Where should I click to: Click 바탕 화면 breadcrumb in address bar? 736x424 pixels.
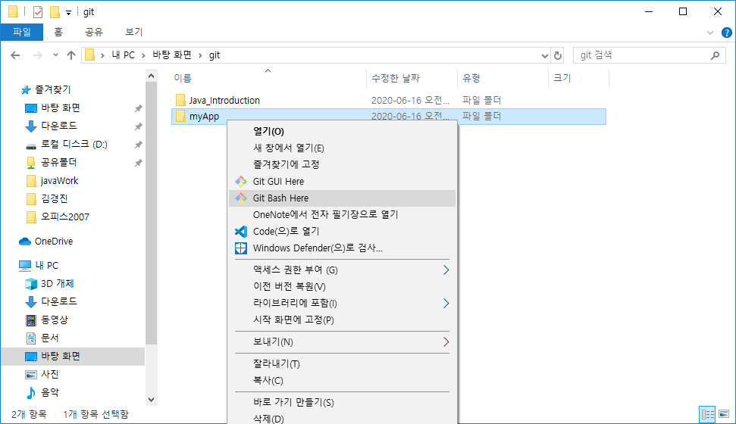tap(172, 55)
